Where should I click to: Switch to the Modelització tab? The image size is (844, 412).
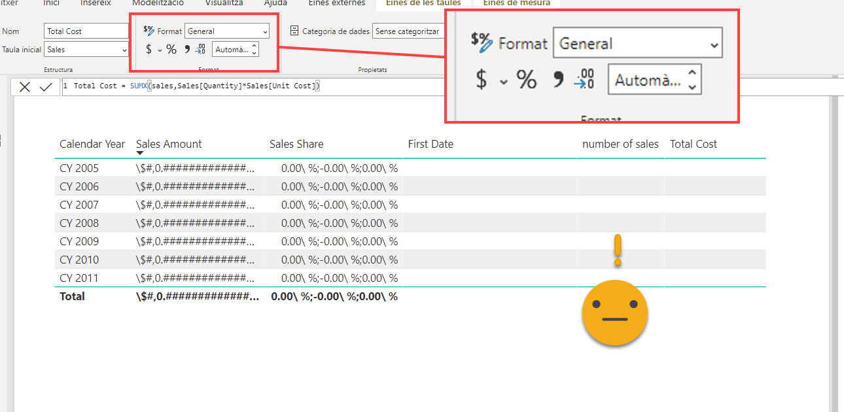pos(158,3)
